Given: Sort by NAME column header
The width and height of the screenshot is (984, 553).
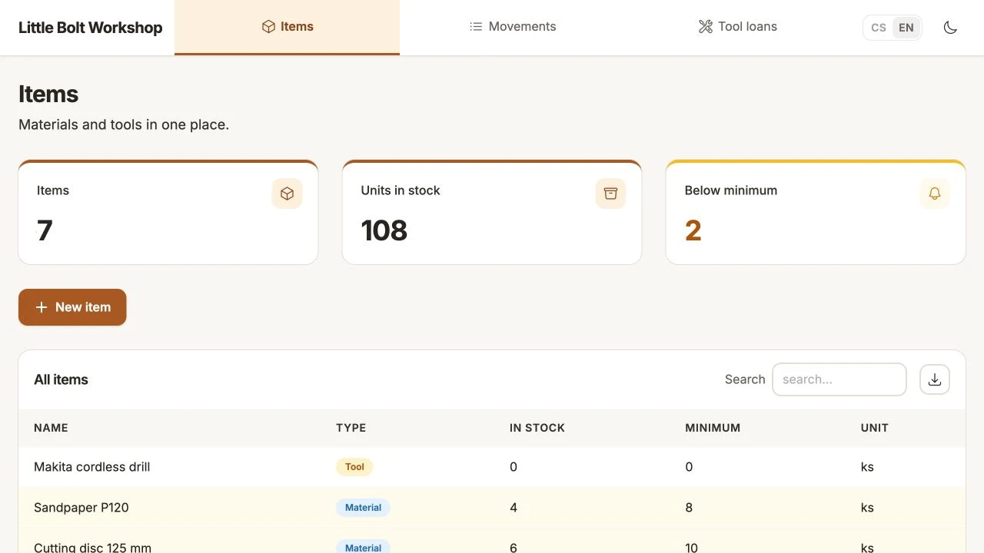Looking at the screenshot, I should point(51,428).
